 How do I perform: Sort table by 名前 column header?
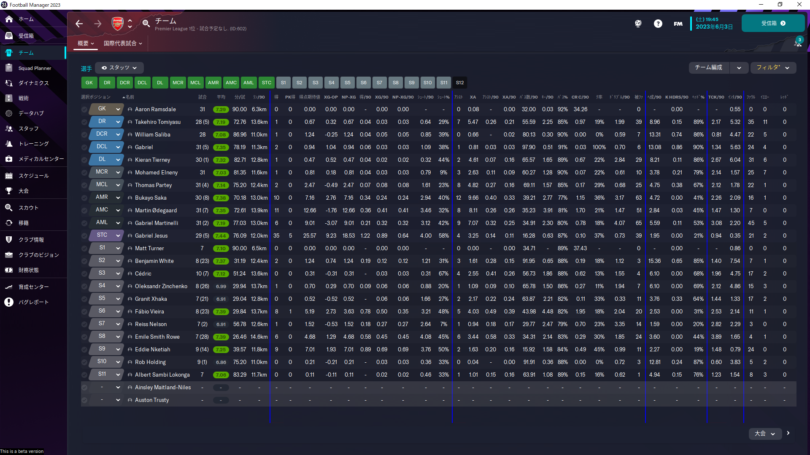[129, 97]
